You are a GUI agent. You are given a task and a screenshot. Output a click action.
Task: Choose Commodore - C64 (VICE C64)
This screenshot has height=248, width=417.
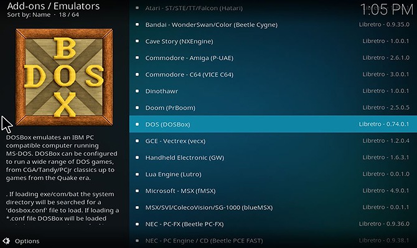click(273, 75)
